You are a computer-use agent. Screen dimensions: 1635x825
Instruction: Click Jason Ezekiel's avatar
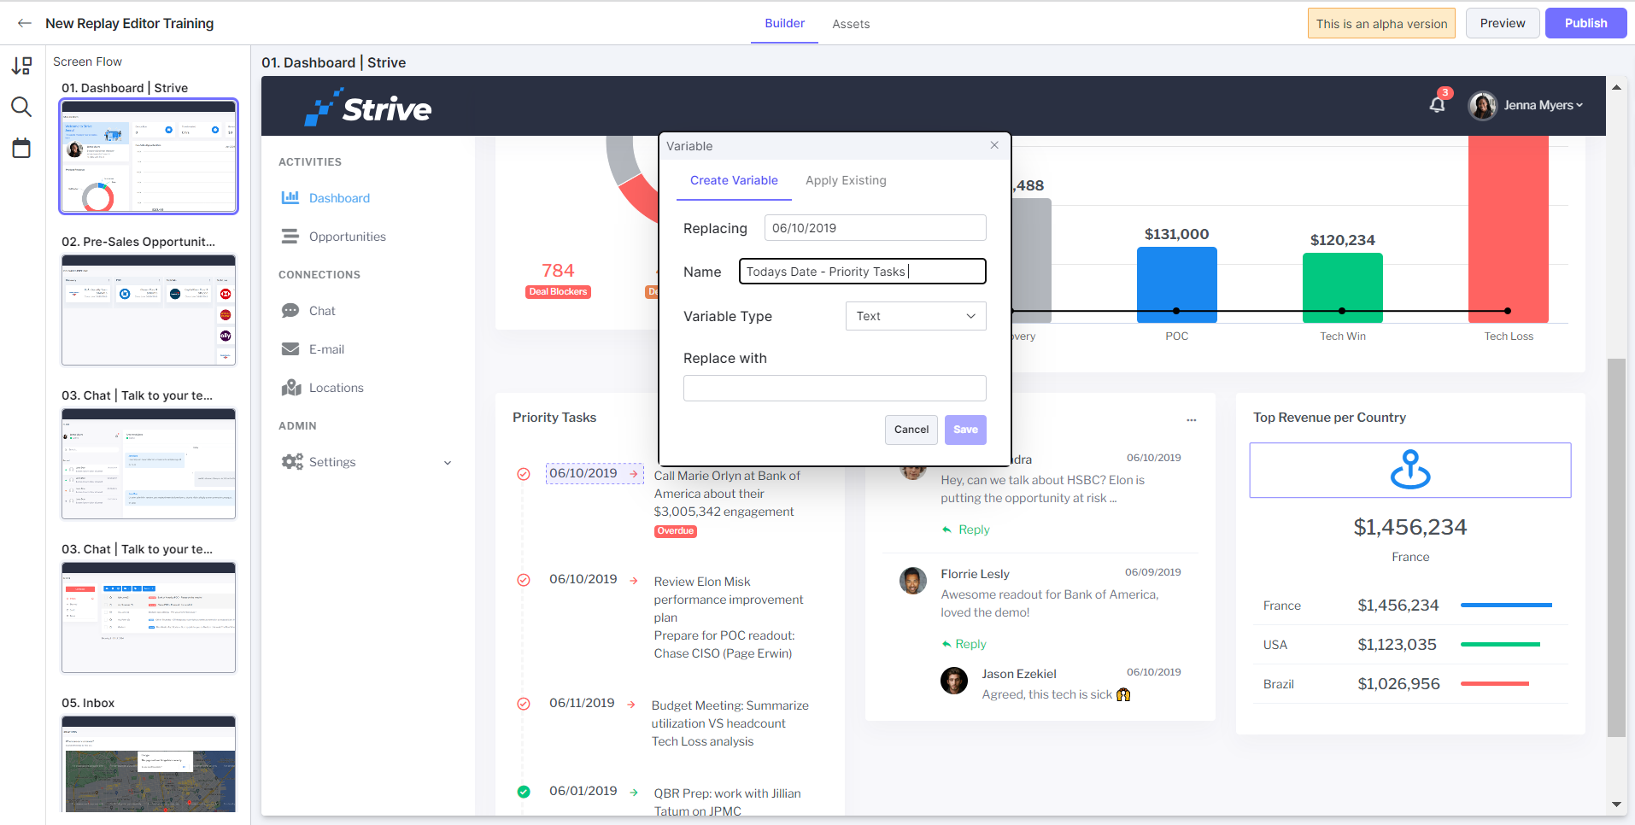pos(954,681)
